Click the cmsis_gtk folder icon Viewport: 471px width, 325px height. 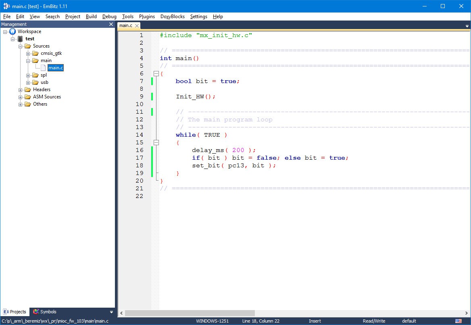coord(35,53)
